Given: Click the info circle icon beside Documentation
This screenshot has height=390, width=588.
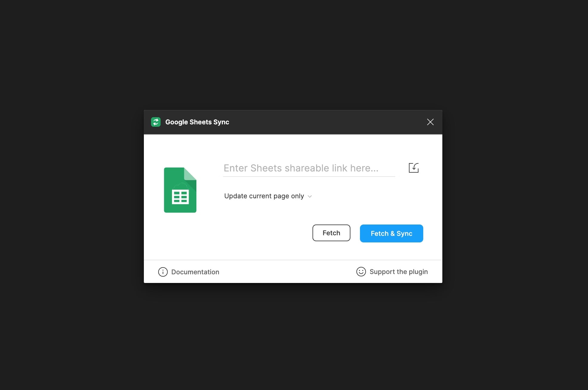Looking at the screenshot, I should tap(162, 272).
